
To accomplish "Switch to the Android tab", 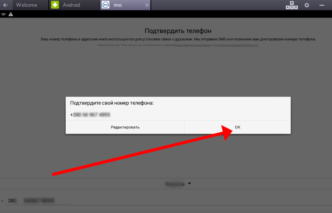I will 71,5.
